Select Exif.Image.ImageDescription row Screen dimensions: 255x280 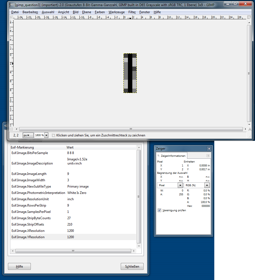tap(73, 163)
